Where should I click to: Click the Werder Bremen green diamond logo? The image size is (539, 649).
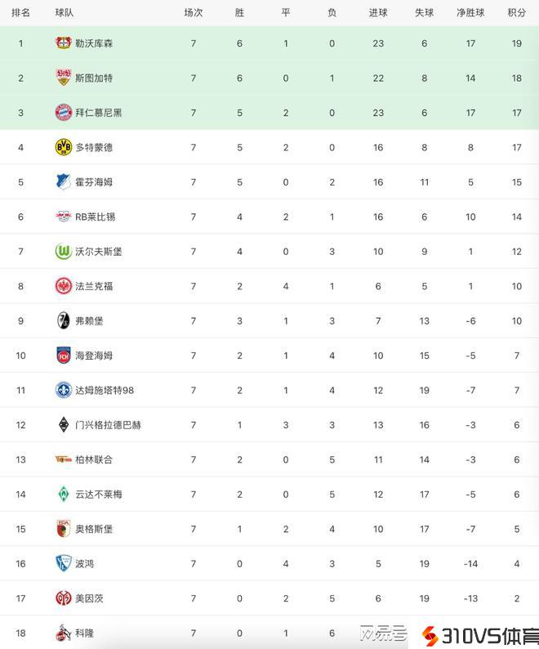point(64,495)
